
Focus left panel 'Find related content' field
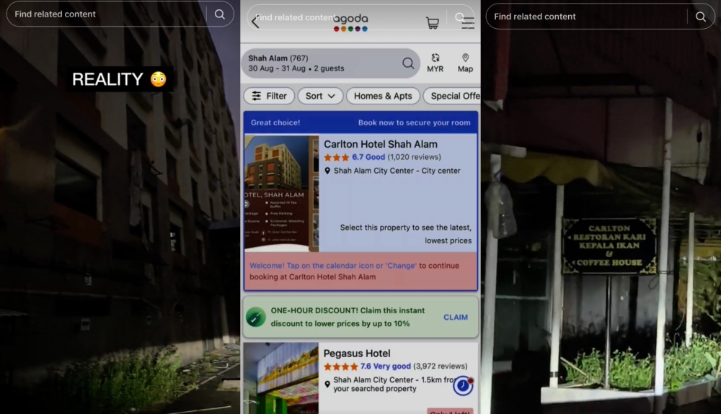120,14
